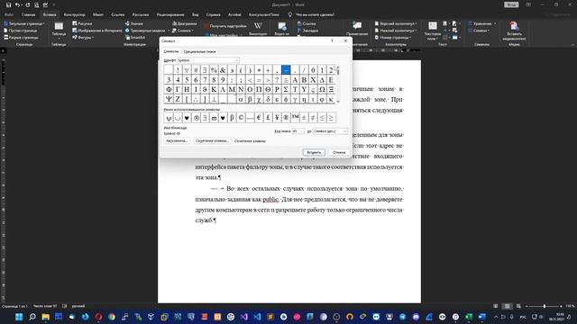Redo action in Quick Access Toolbar
This screenshot has height=324, width=577.
click(28, 5)
